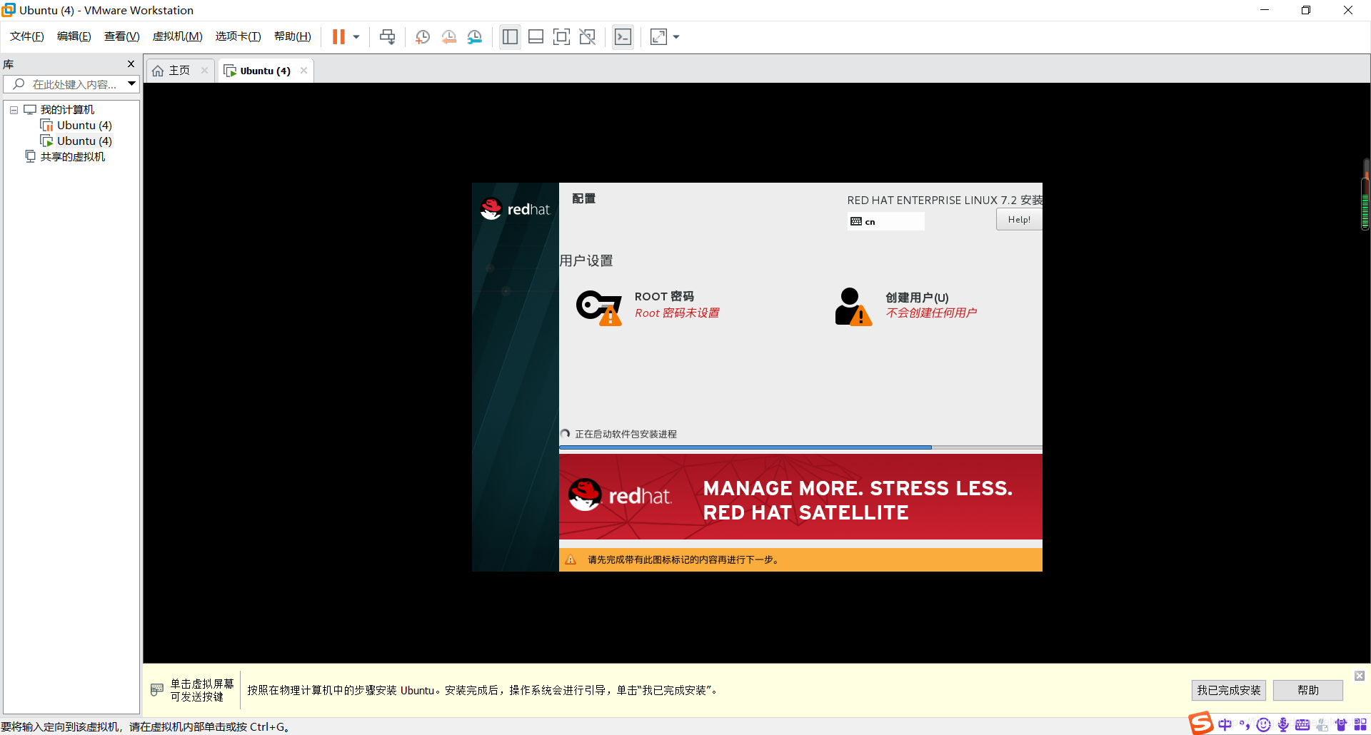This screenshot has height=735, width=1371.
Task: Click the Sogou voice input microphone icon
Action: tap(1283, 725)
